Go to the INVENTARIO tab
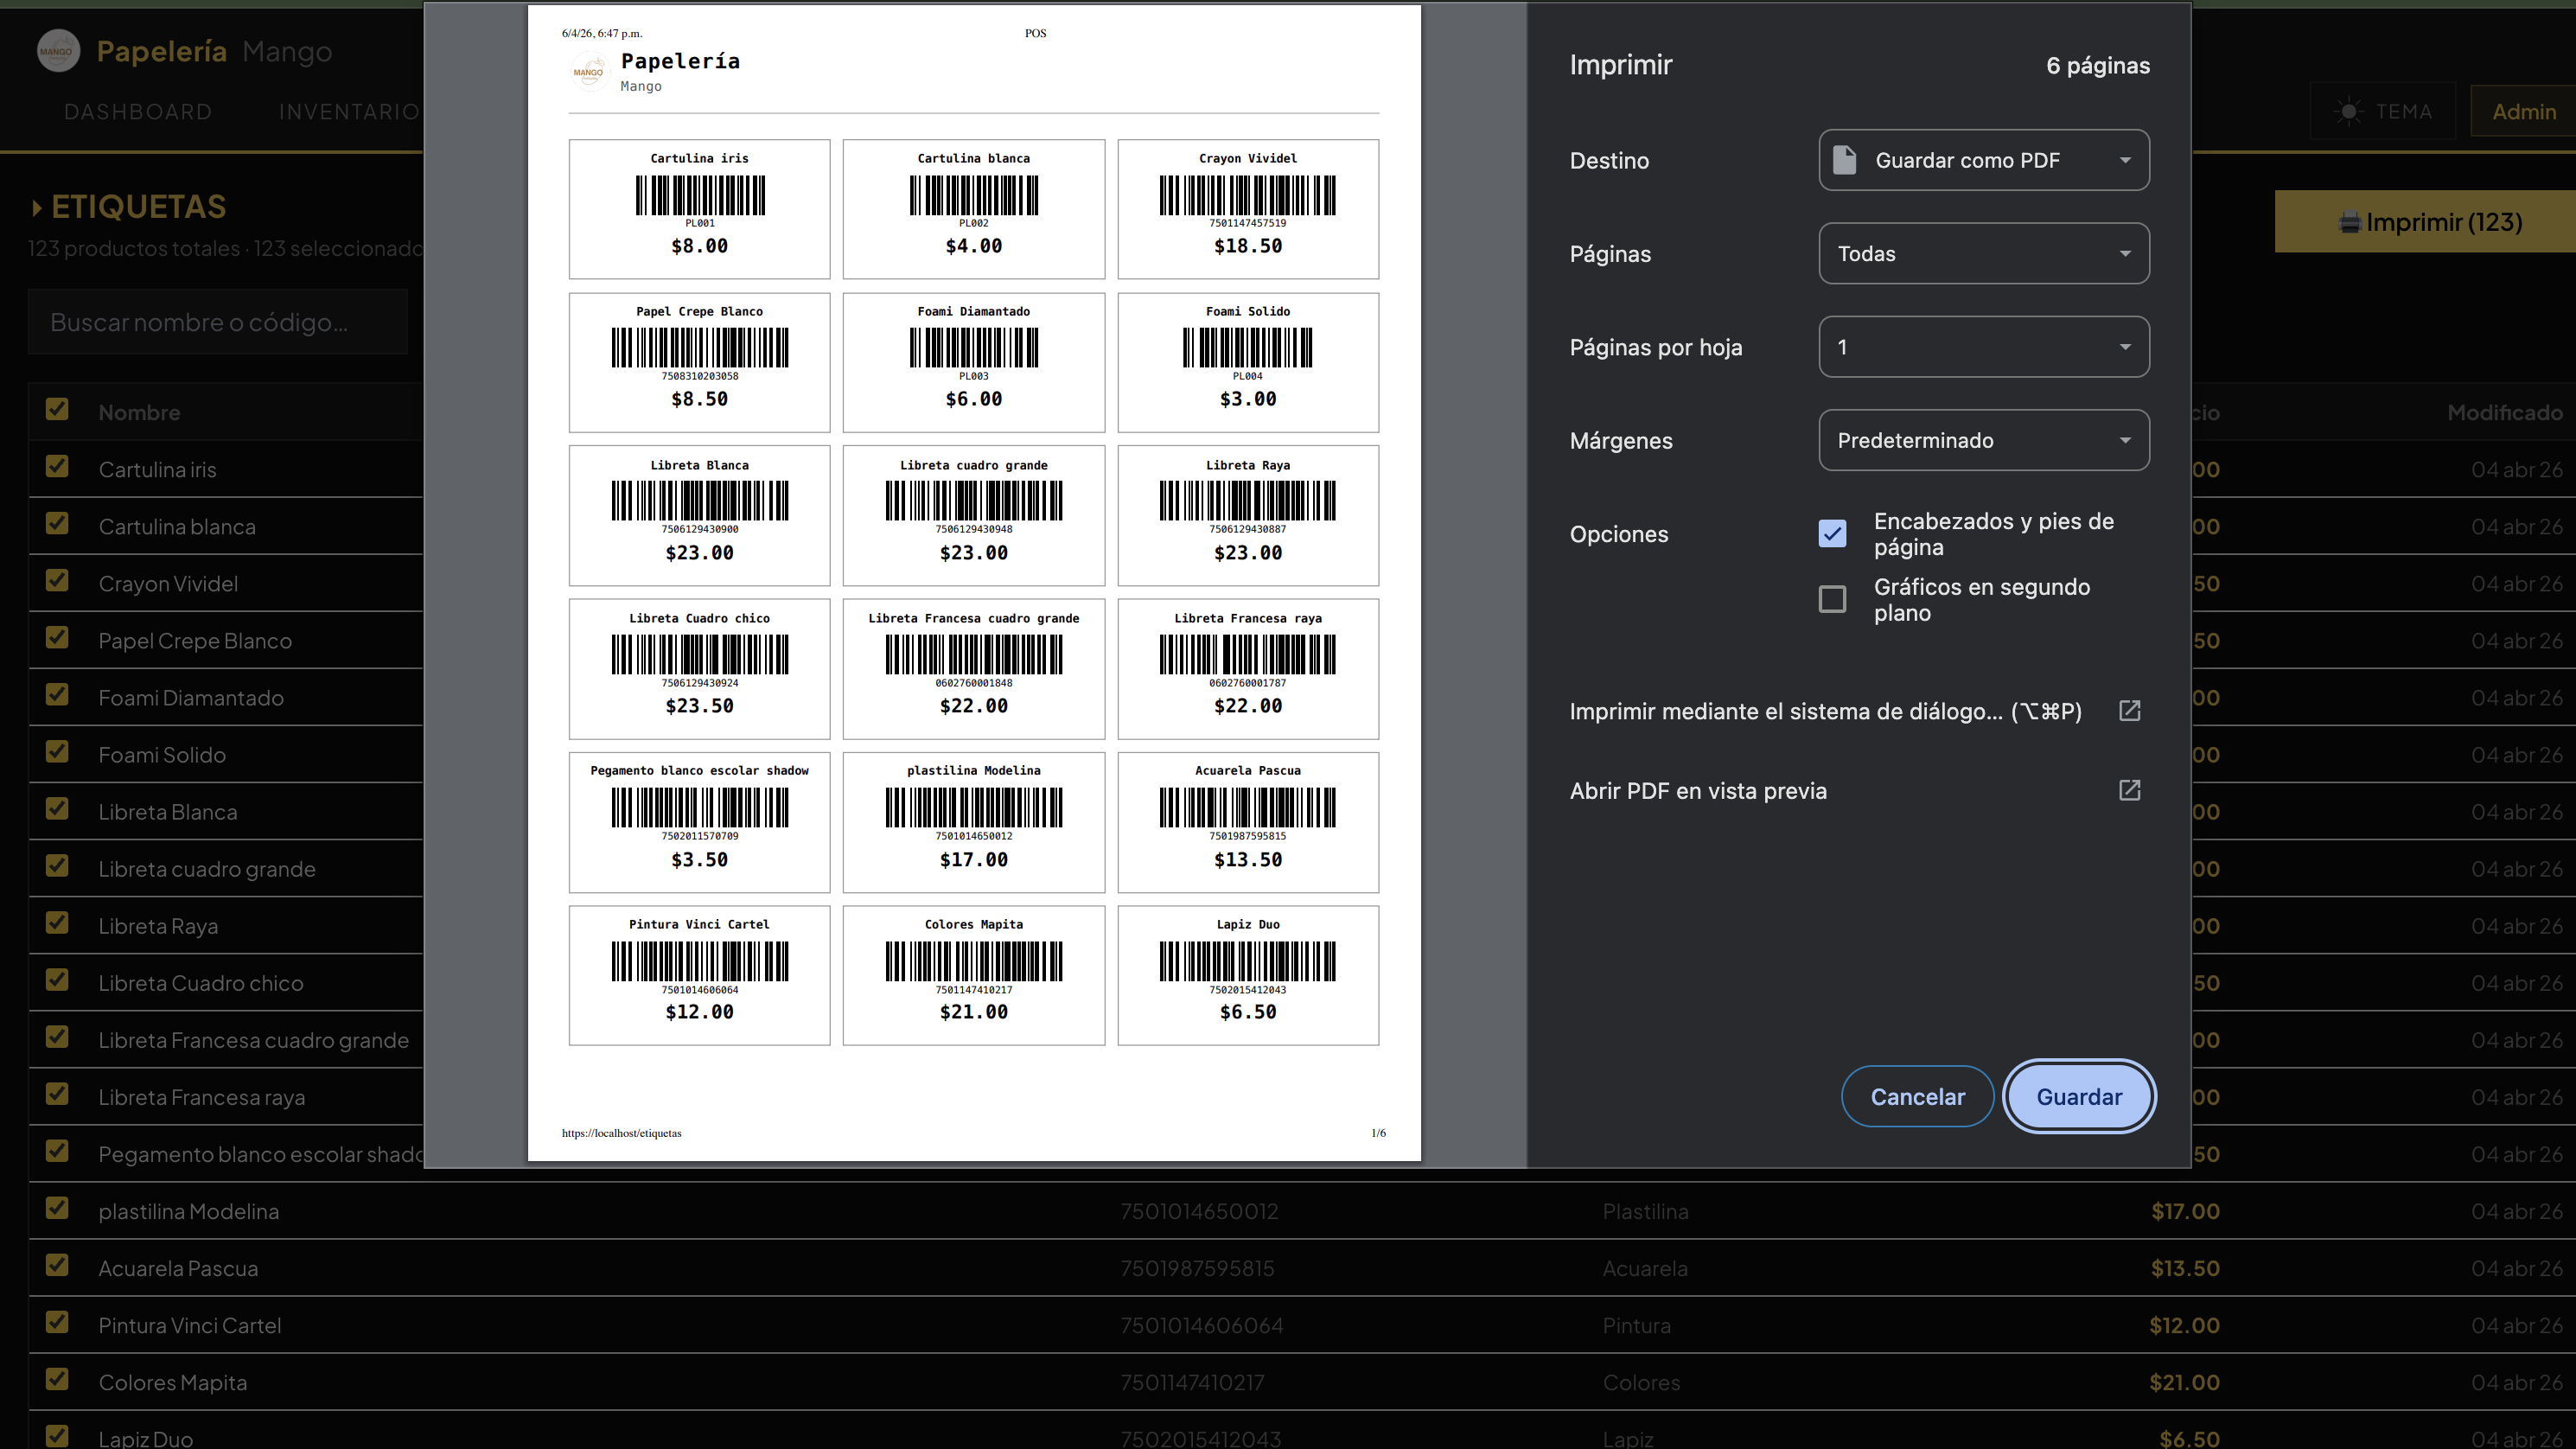The image size is (2576, 1449). 349,112
